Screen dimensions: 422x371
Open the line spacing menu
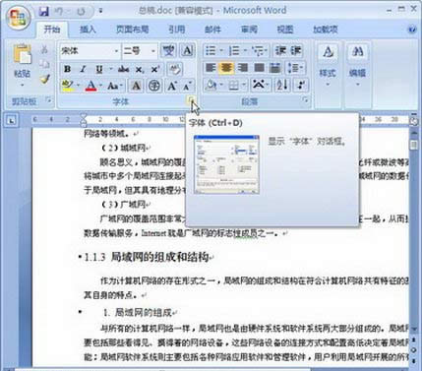pyautogui.click(x=296, y=68)
